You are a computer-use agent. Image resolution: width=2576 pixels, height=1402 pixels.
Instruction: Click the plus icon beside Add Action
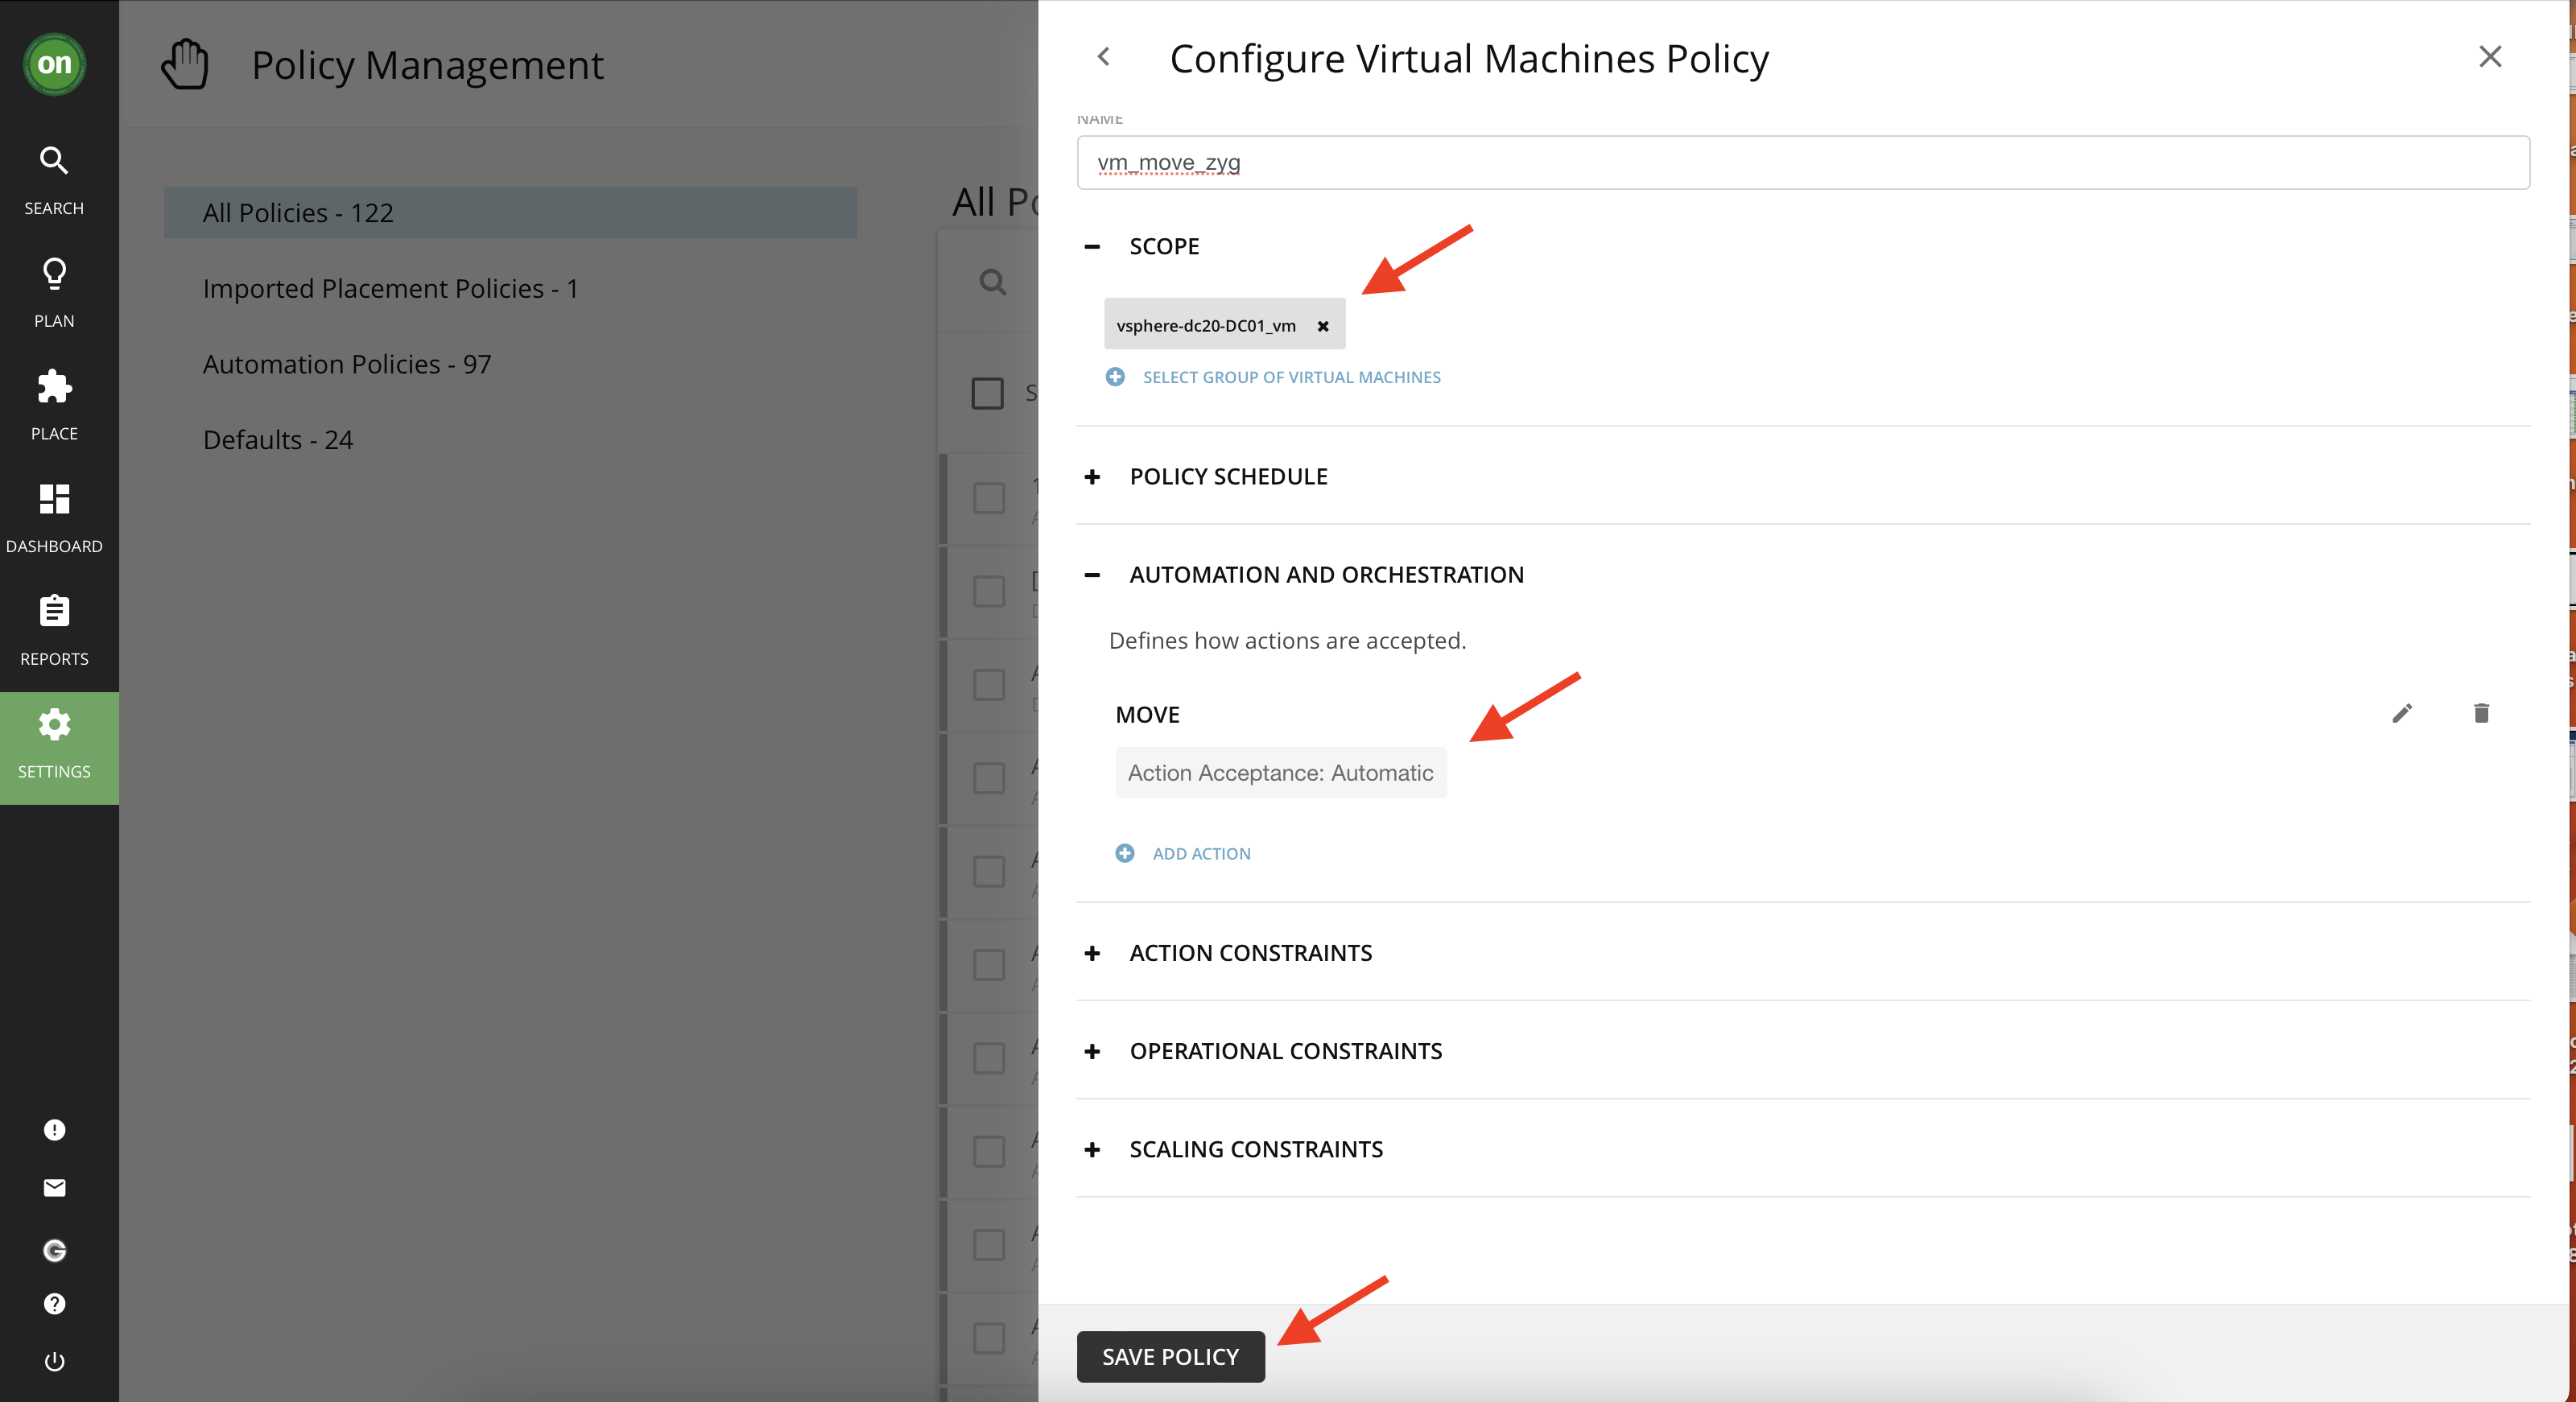(x=1125, y=853)
